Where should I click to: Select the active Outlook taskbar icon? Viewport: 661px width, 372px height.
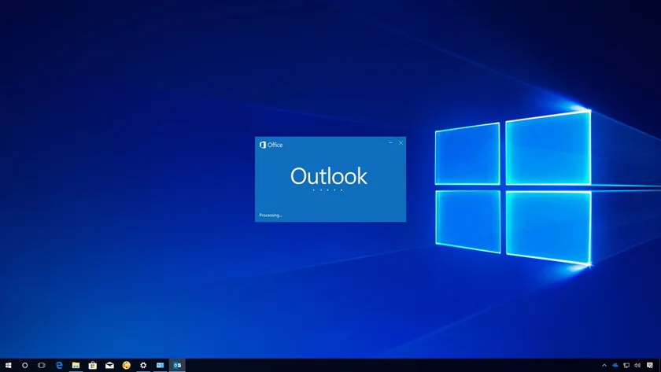(177, 365)
